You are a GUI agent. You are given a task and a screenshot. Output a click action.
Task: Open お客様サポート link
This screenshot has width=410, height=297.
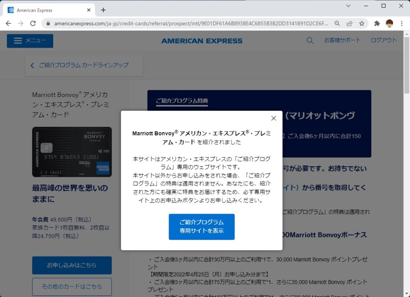pos(342,40)
